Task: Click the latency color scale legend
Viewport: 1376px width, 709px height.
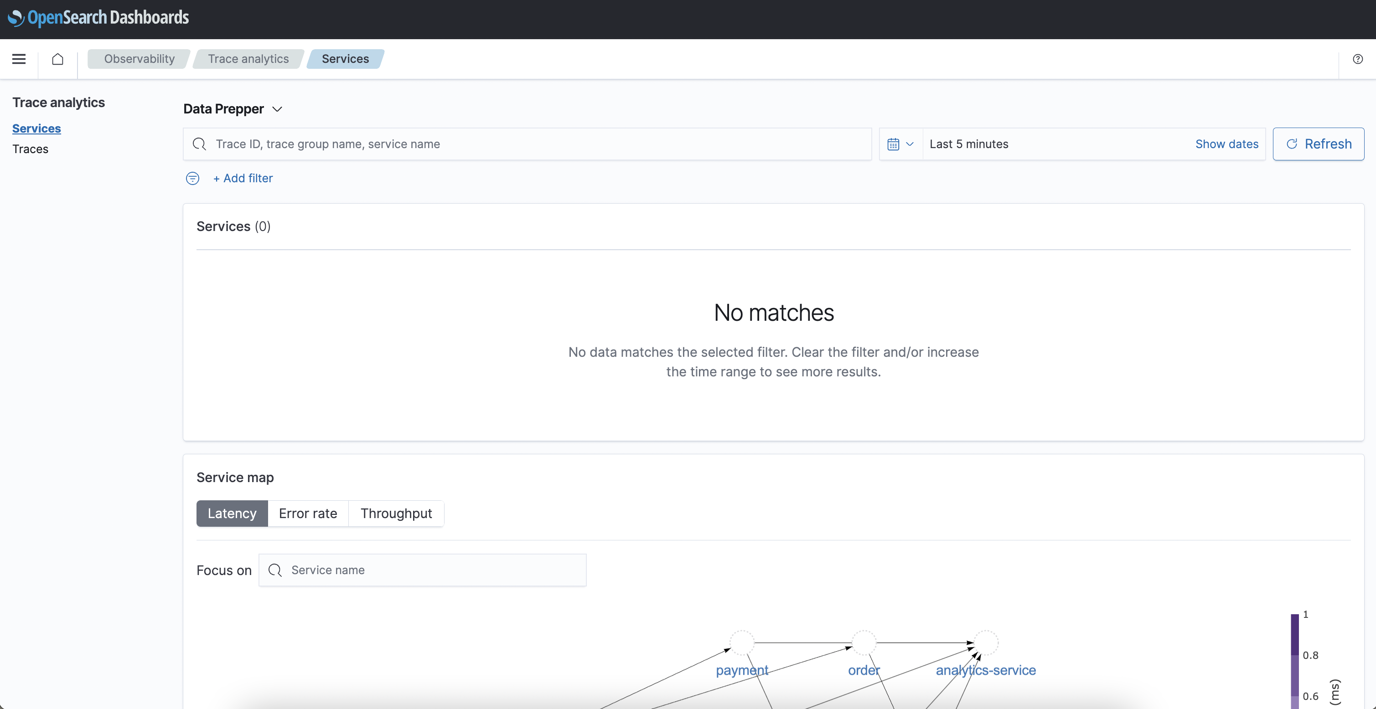Action: (x=1294, y=657)
